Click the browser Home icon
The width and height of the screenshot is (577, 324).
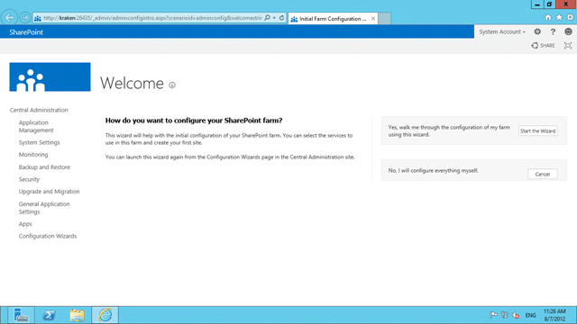548,17
